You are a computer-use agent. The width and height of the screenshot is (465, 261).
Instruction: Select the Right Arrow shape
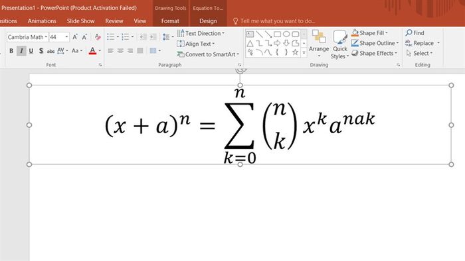277,44
